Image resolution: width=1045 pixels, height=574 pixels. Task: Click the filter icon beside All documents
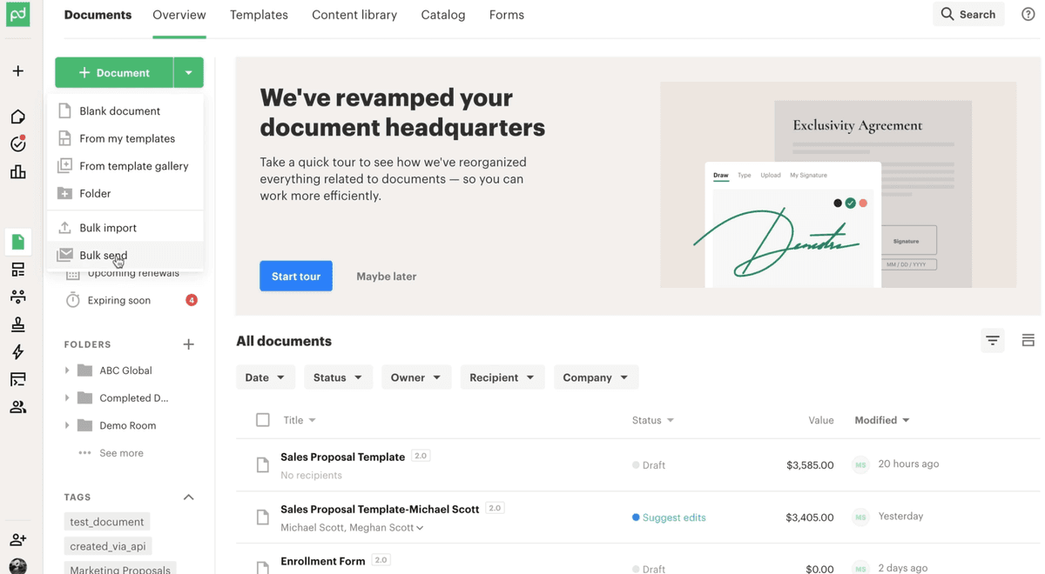click(993, 341)
